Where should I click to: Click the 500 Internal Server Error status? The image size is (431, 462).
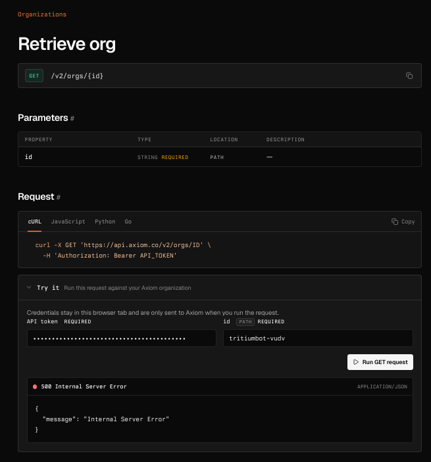pyautogui.click(x=84, y=386)
